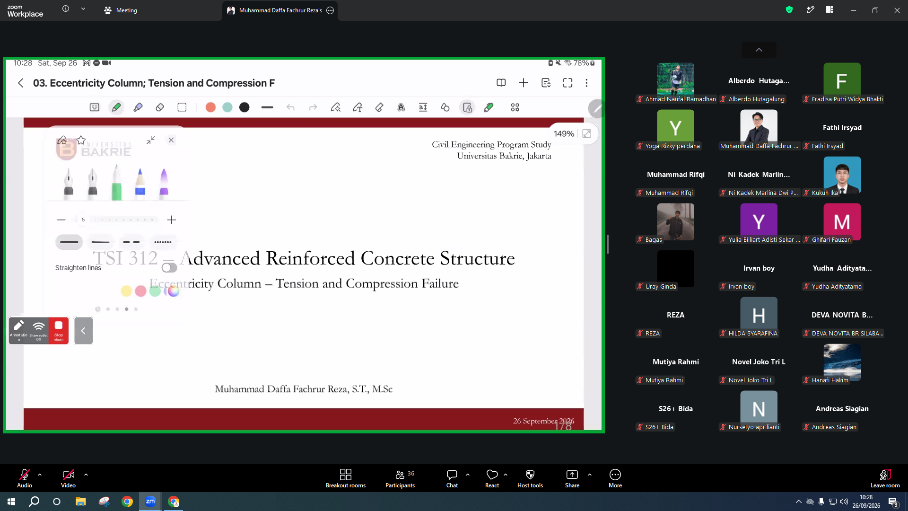Select the eraser tool in note toolbar

pos(160,107)
